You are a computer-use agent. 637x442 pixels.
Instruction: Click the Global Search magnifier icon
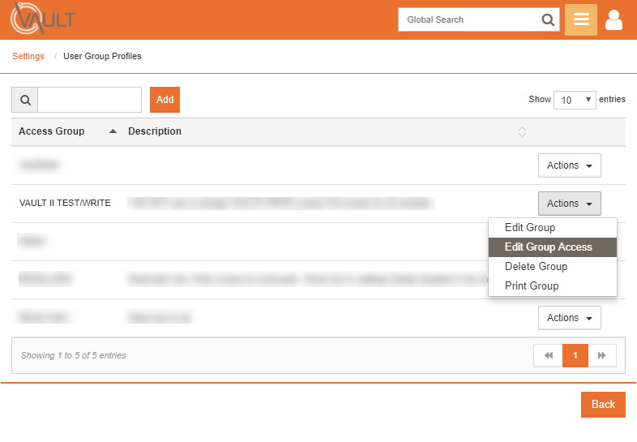(548, 19)
